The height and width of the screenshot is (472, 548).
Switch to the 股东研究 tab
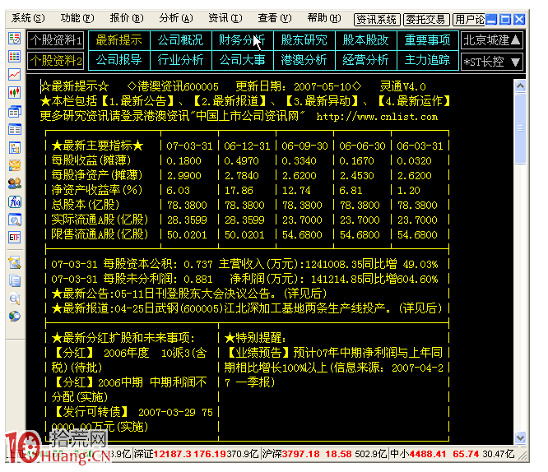coord(304,40)
